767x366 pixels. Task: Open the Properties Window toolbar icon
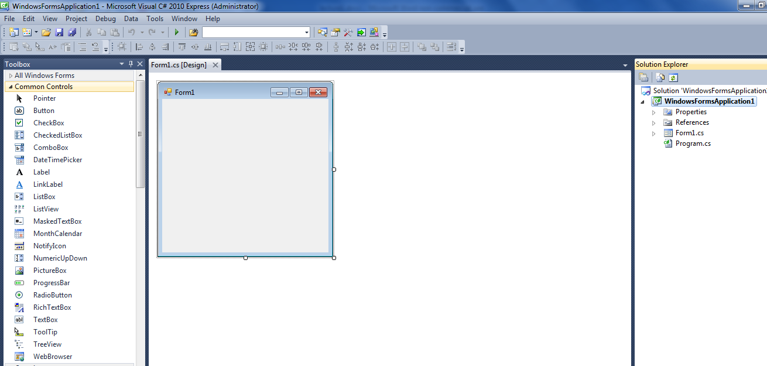pos(335,32)
